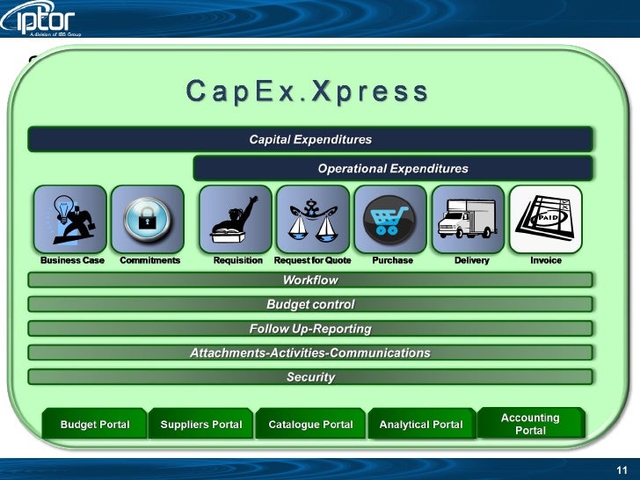Select the Security bar
Viewport: 640px width, 480px height.
[x=310, y=377]
